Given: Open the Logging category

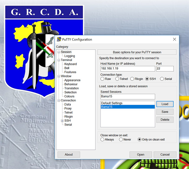Looking at the screenshot, I should click(70, 56).
